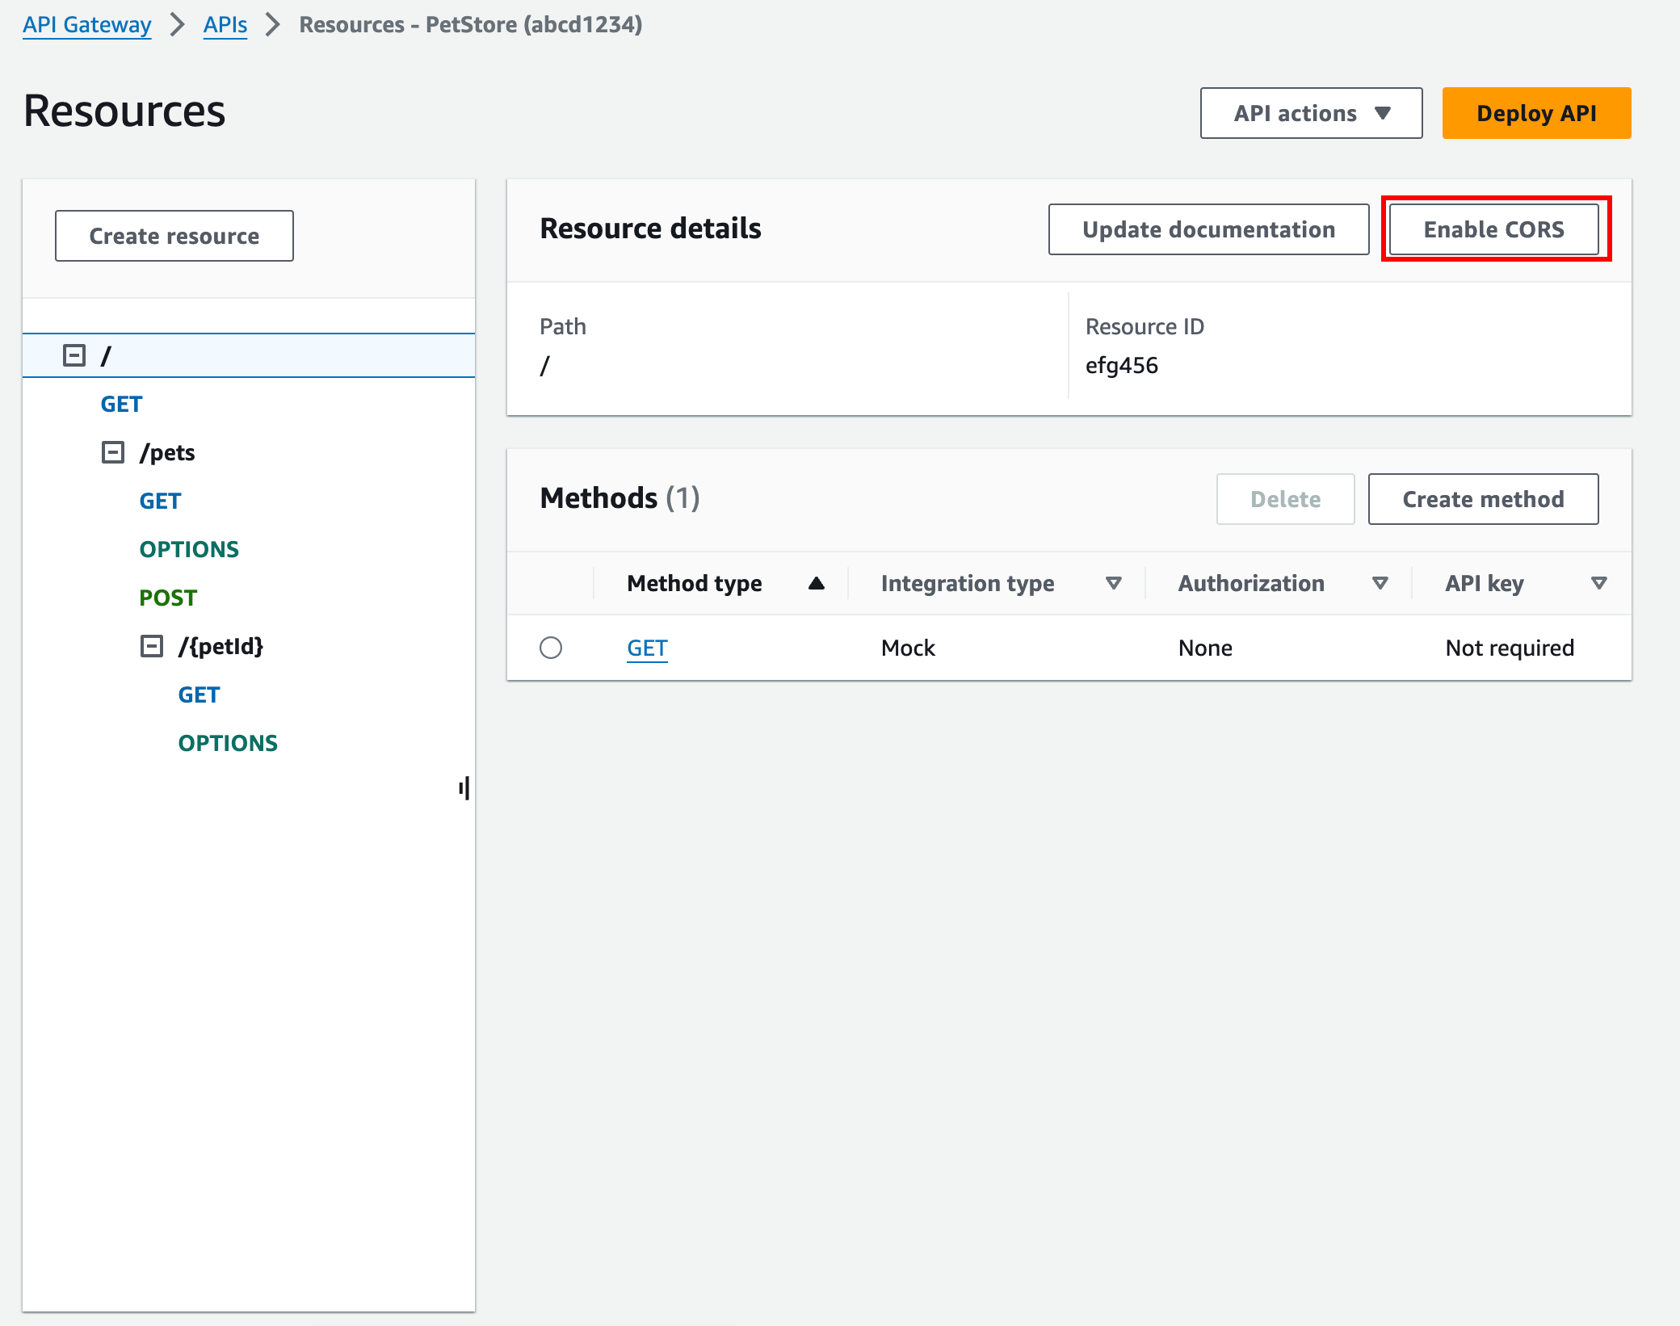Image resolution: width=1680 pixels, height=1326 pixels.
Task: Click the Create resource button
Action: click(173, 236)
